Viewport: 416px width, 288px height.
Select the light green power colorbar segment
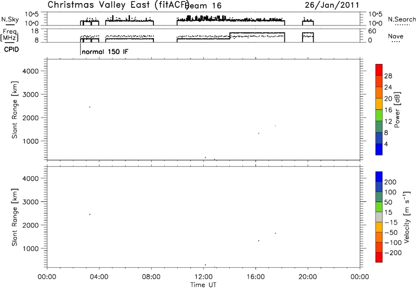379,115
